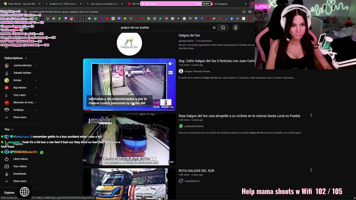This screenshot has width=356, height=200.
Task: Open the green Kick bookmark icon
Action: (60, 19)
